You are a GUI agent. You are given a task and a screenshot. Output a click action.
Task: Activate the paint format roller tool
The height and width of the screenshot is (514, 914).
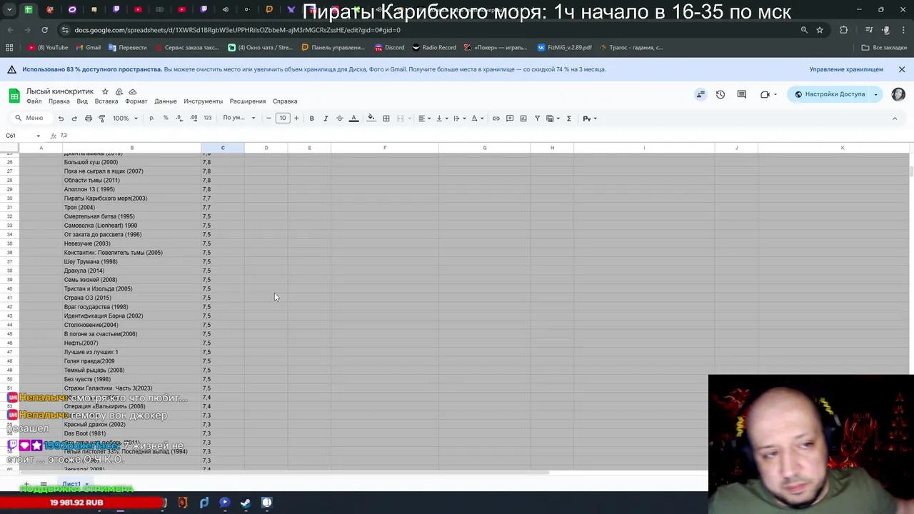click(102, 119)
